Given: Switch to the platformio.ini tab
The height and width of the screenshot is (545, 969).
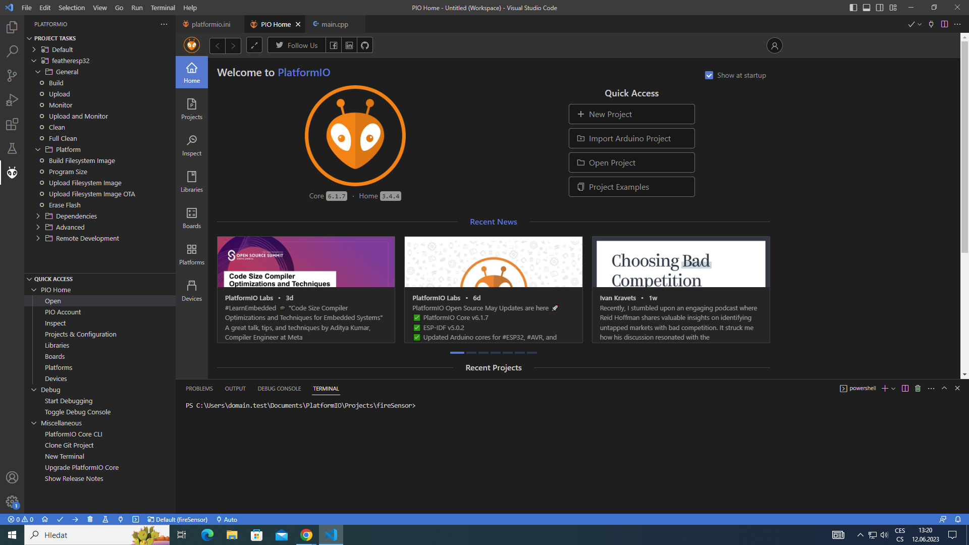Looking at the screenshot, I should click(x=210, y=24).
